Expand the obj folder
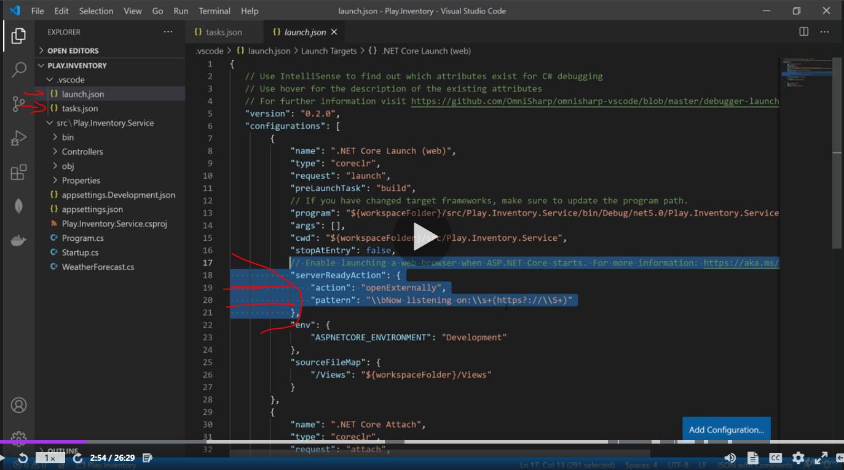 [110, 166]
